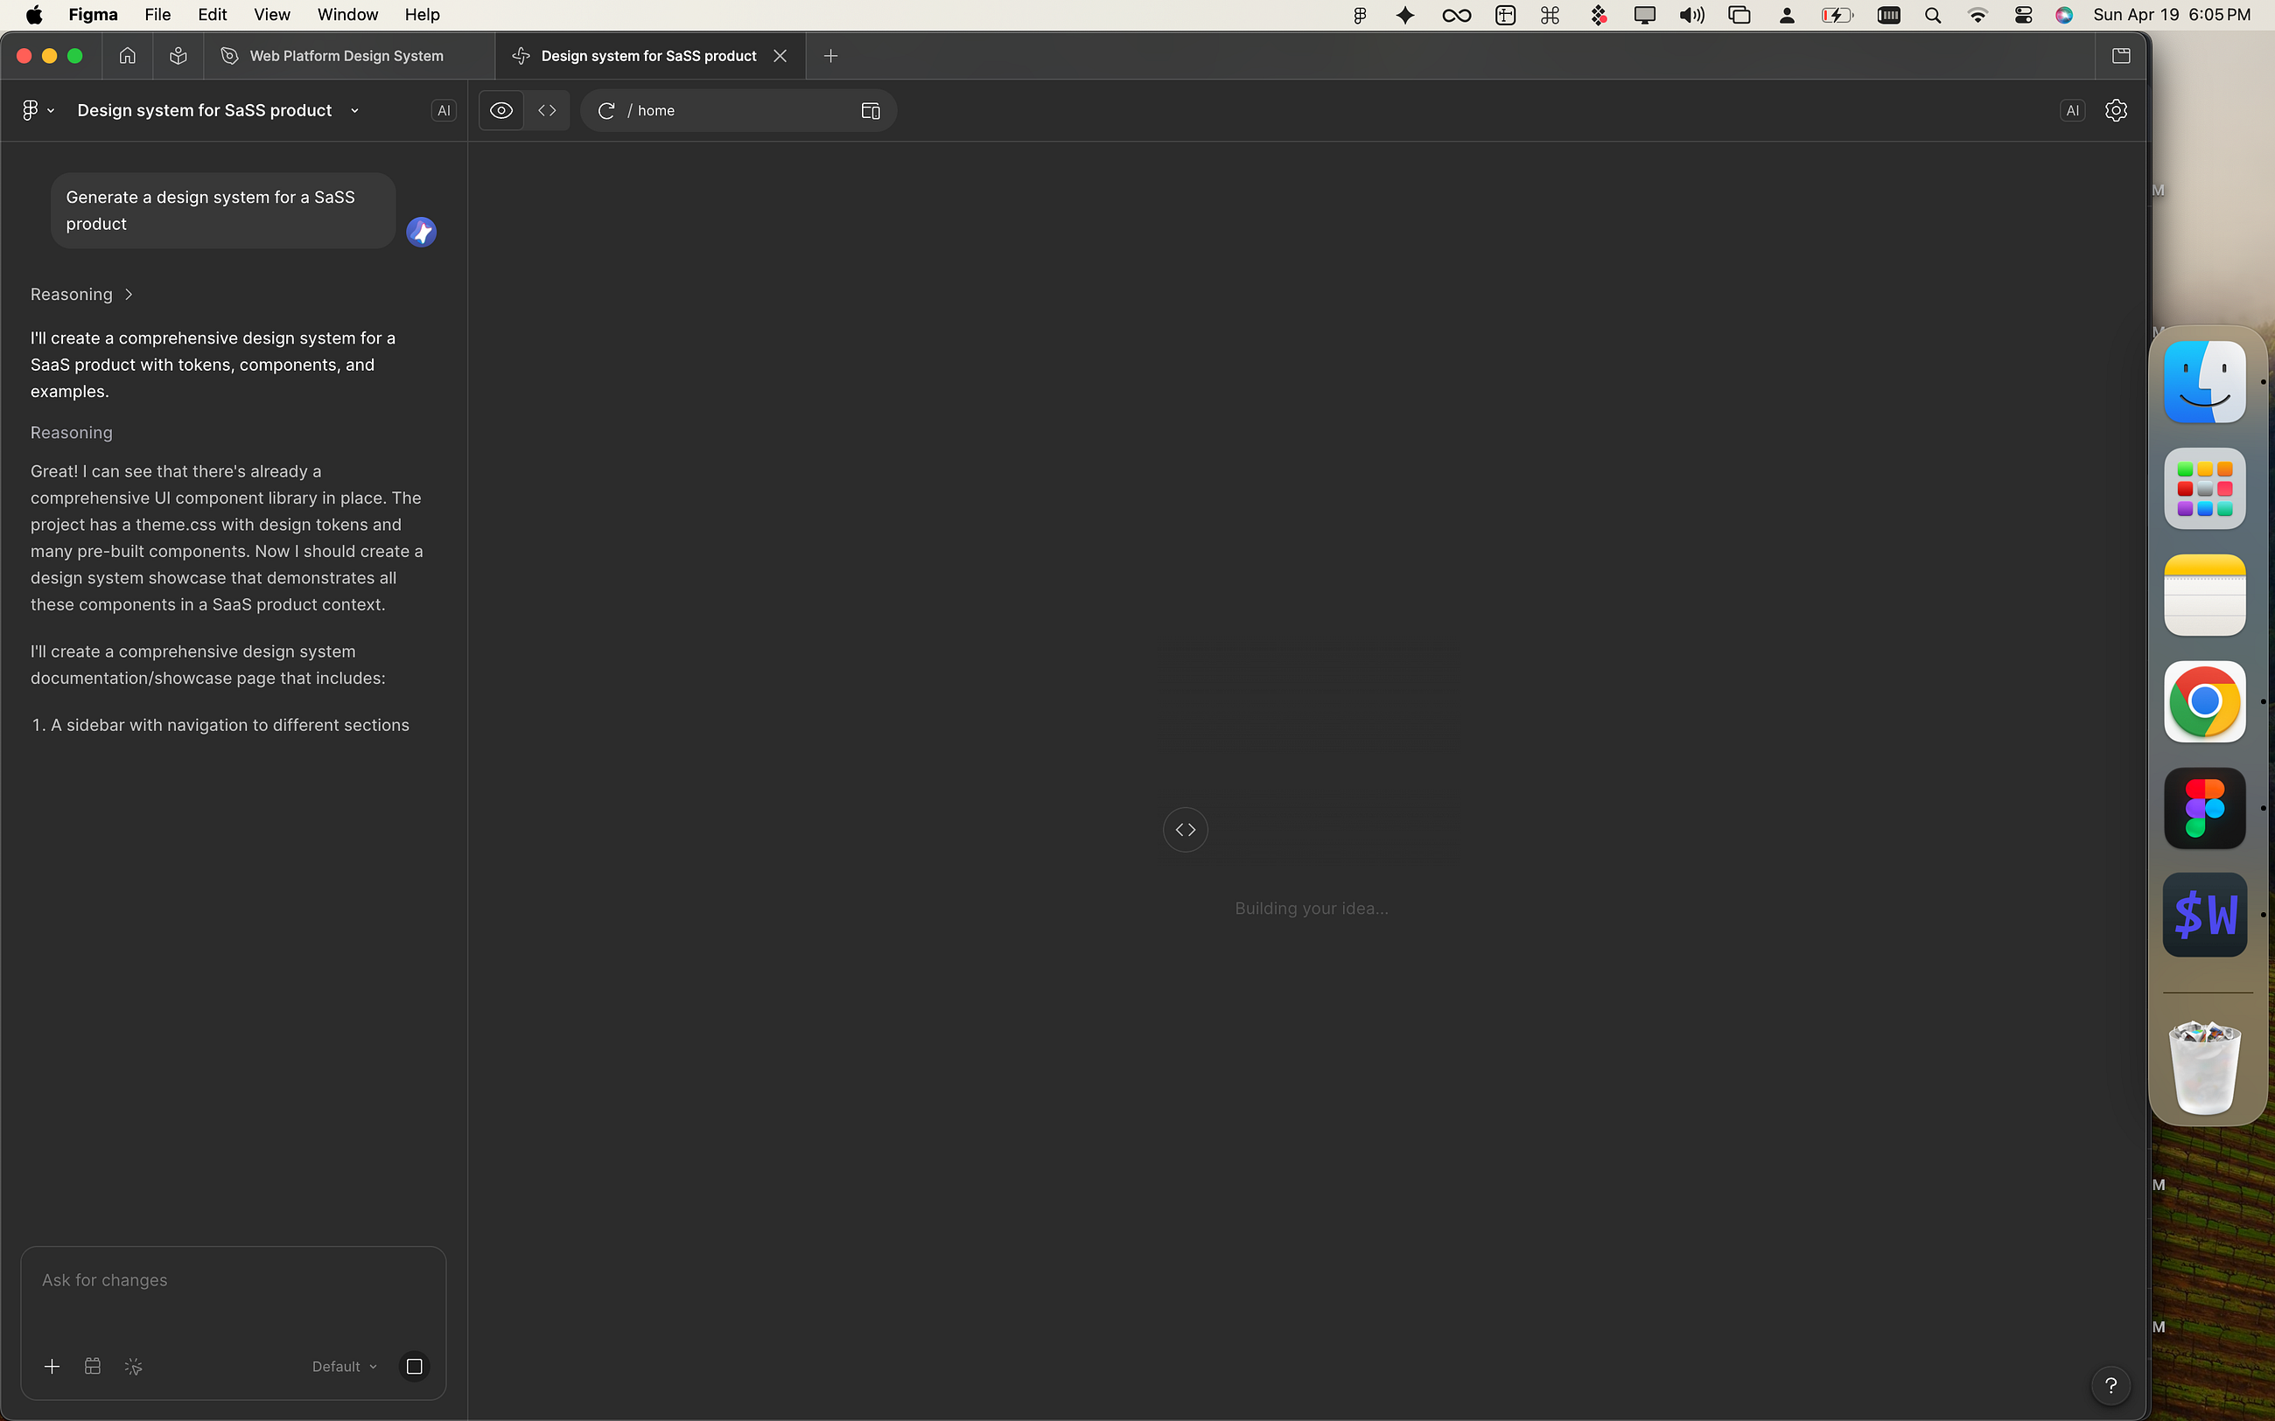2275x1421 pixels.
Task: Click the Figma app icon in the Dock
Action: (2204, 808)
